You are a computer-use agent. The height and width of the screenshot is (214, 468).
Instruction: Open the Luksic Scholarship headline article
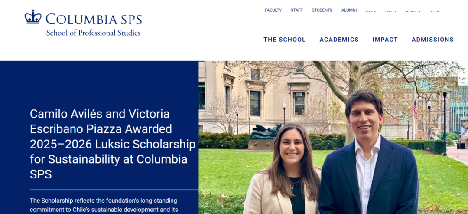pos(113,144)
